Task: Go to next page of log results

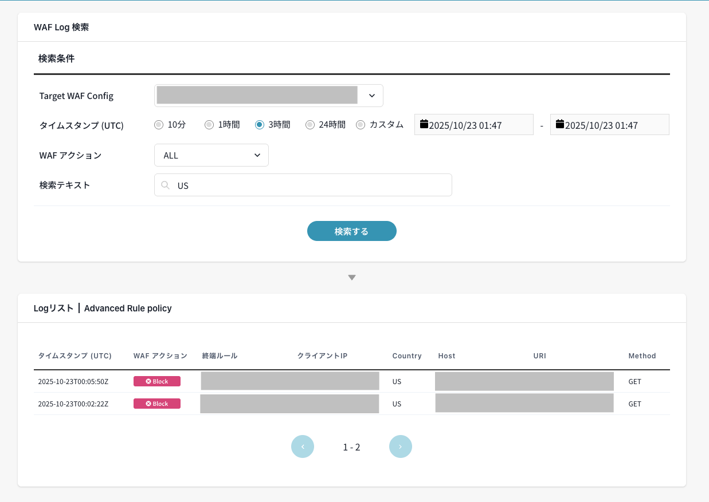Action: coord(400,446)
